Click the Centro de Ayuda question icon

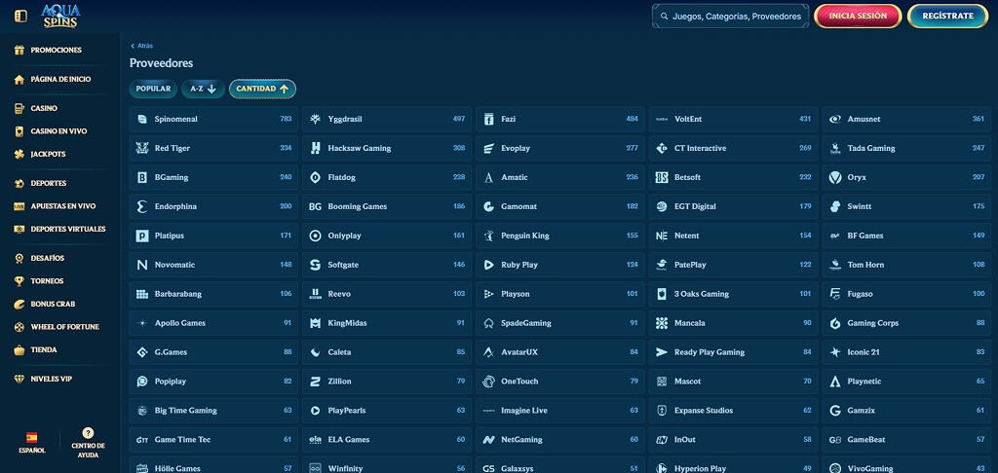89,433
